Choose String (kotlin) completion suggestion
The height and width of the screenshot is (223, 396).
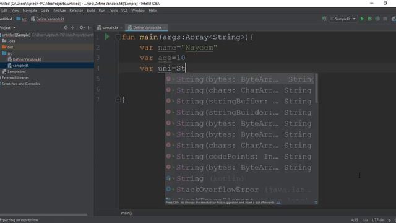(x=239, y=178)
